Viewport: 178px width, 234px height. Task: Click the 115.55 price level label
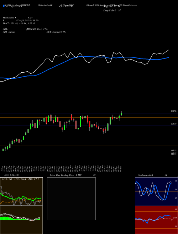(x=174, y=151)
